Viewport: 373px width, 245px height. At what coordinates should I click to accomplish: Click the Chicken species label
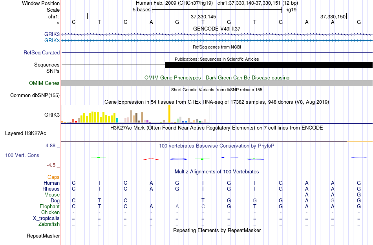click(x=50, y=212)
